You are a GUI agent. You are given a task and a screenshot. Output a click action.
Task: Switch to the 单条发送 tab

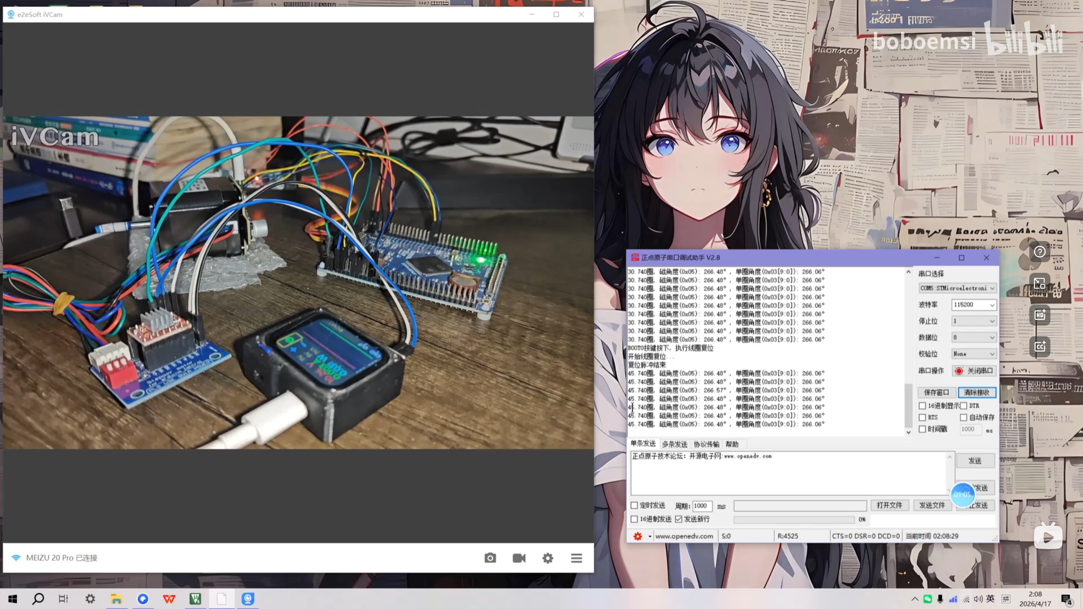point(643,444)
